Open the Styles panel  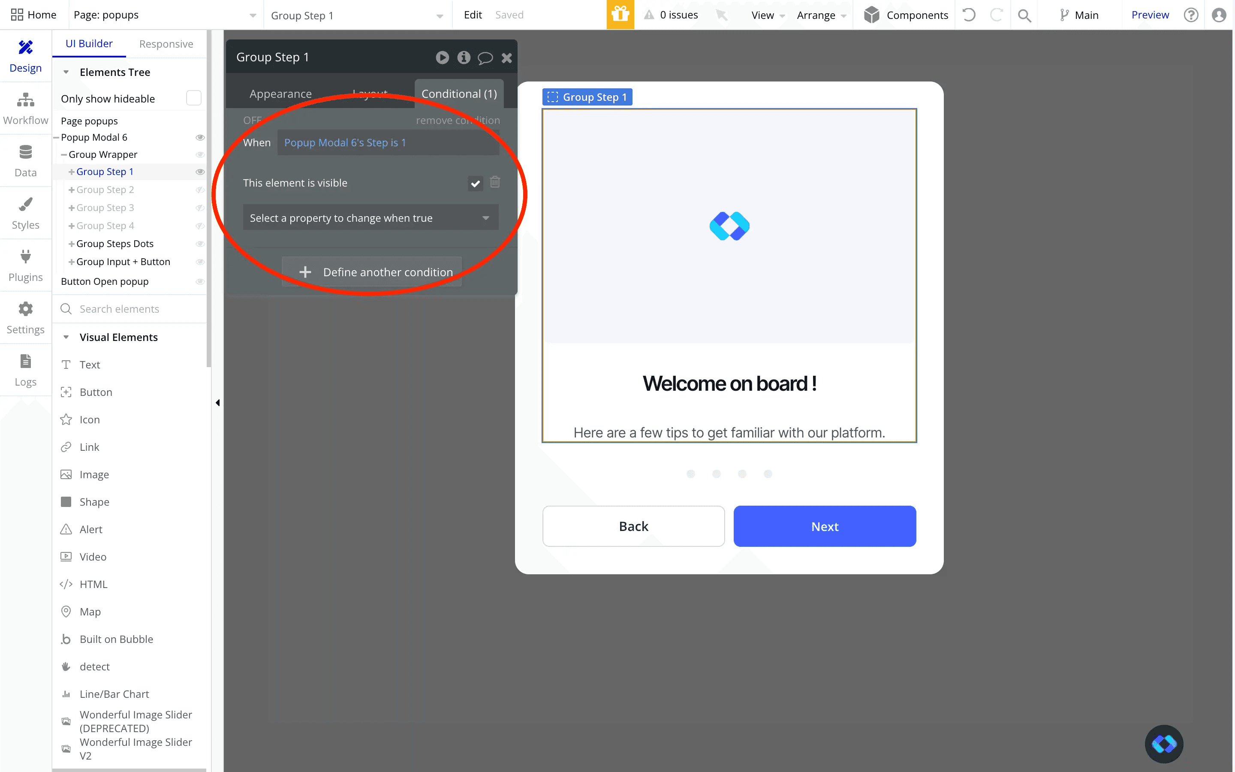point(26,213)
